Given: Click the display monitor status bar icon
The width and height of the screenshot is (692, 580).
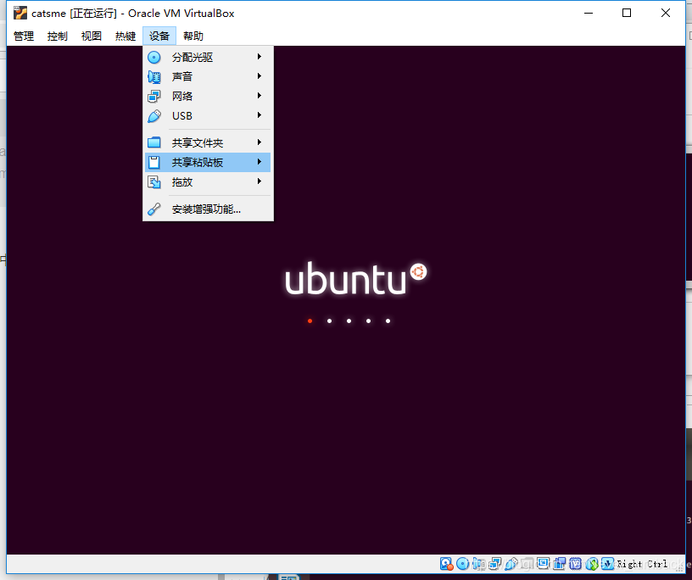Looking at the screenshot, I should 544,563.
